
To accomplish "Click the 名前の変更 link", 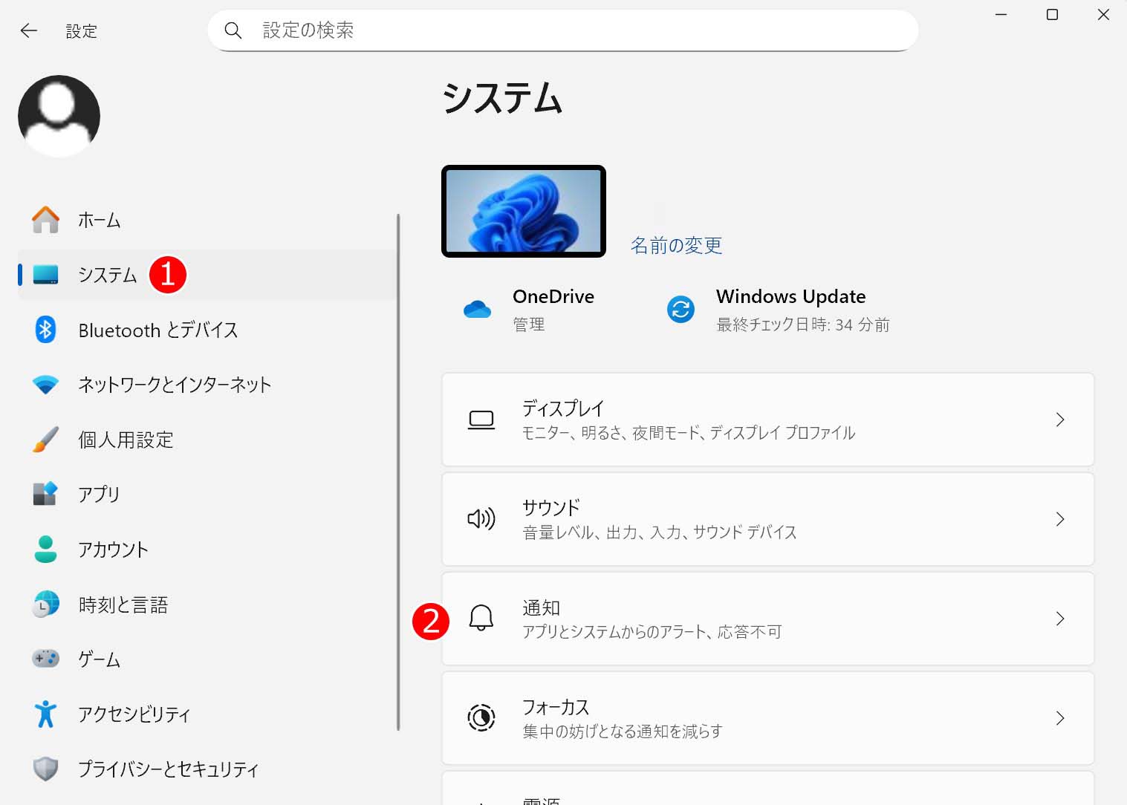I will coord(676,246).
